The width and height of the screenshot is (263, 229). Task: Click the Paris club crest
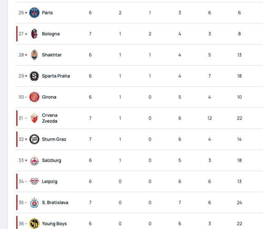[x=35, y=13]
